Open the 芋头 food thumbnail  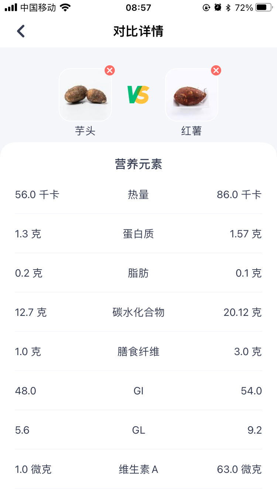pos(85,95)
